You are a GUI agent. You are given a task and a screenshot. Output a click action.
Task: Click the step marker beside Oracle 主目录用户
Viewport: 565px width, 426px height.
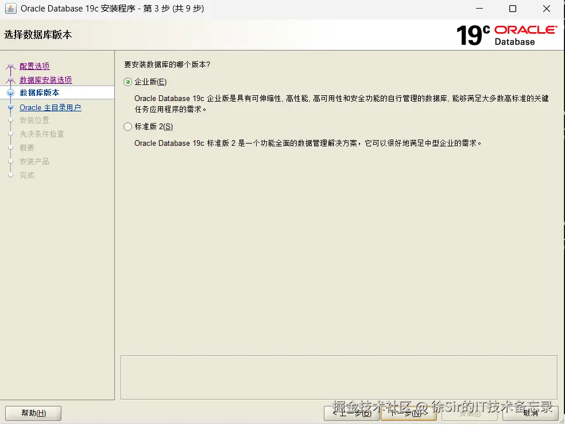tap(11, 107)
